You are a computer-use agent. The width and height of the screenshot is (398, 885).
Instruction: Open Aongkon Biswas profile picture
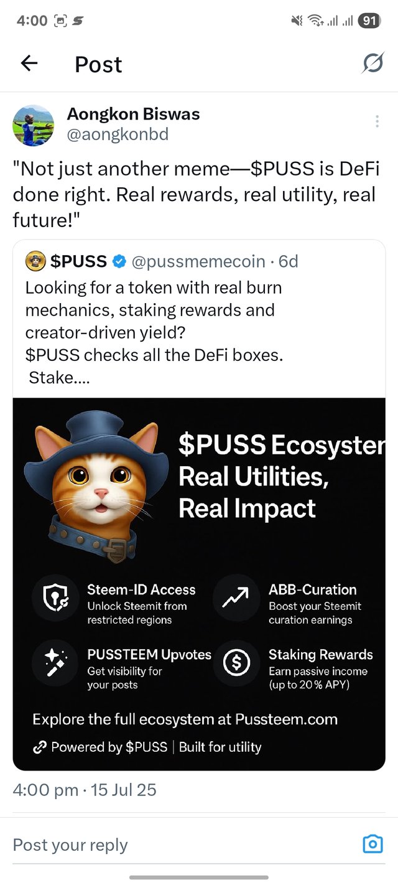pyautogui.click(x=34, y=125)
